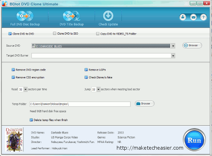Start cloning with the Run button
Viewport: 212px width, 156px height.
(194, 140)
